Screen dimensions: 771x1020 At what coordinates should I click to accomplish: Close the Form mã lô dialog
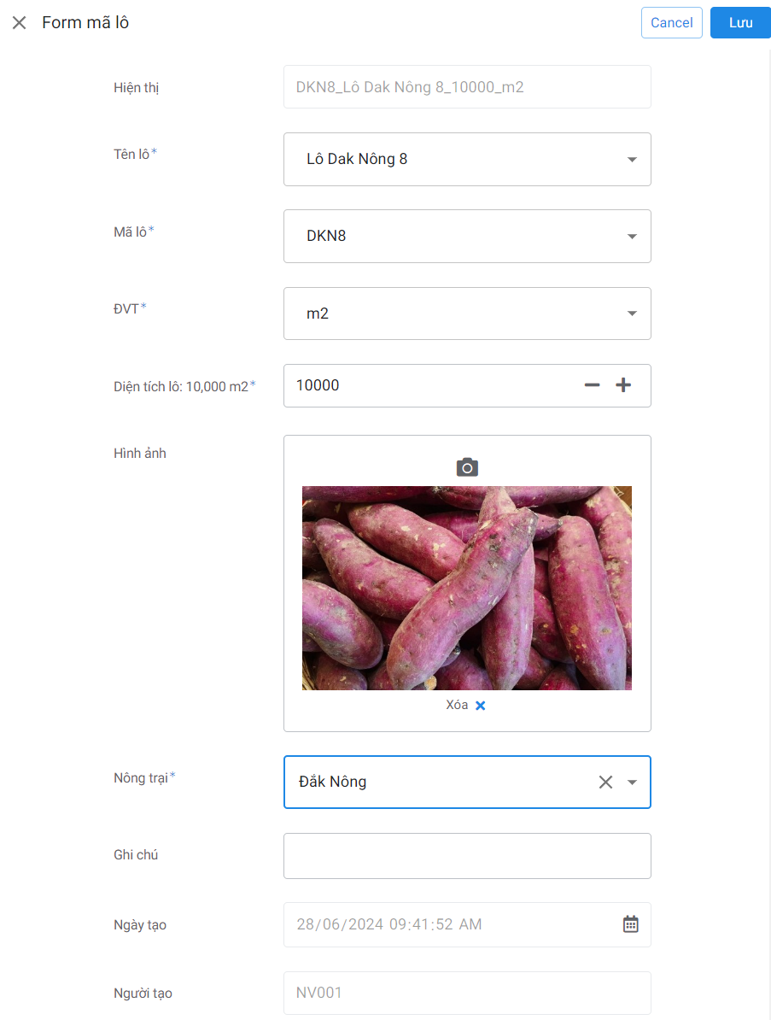[x=20, y=23]
